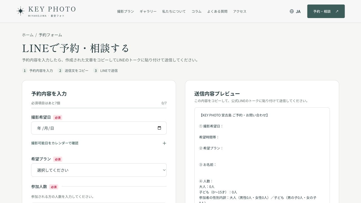361x203 pixels.
Task: Click the 必須 badge next to 撮影希望日
Action: [58, 118]
